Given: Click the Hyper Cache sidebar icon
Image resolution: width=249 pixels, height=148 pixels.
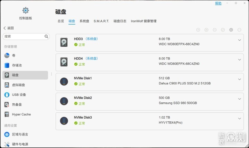Looking at the screenshot, I should click(x=7, y=114).
